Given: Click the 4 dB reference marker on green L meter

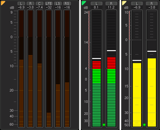Looking at the screenshot, I should [92, 69].
